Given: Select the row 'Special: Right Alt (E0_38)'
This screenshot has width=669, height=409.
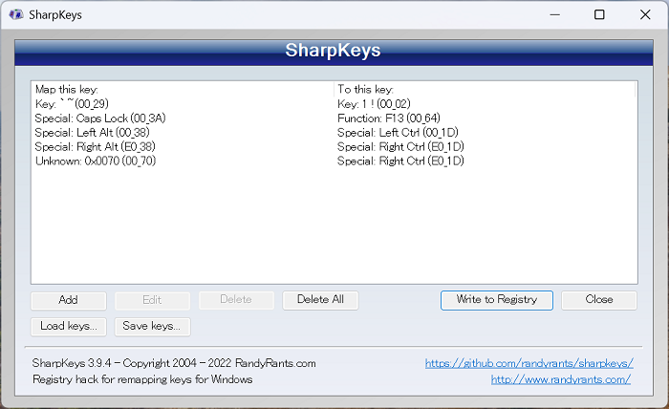Looking at the screenshot, I should (96, 147).
